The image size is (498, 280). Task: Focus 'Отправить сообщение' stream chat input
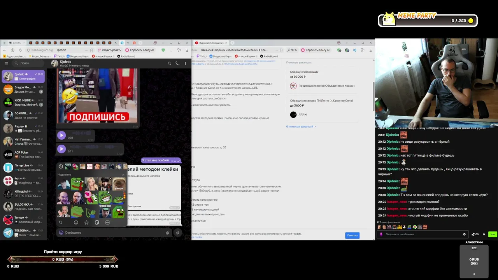(423, 234)
